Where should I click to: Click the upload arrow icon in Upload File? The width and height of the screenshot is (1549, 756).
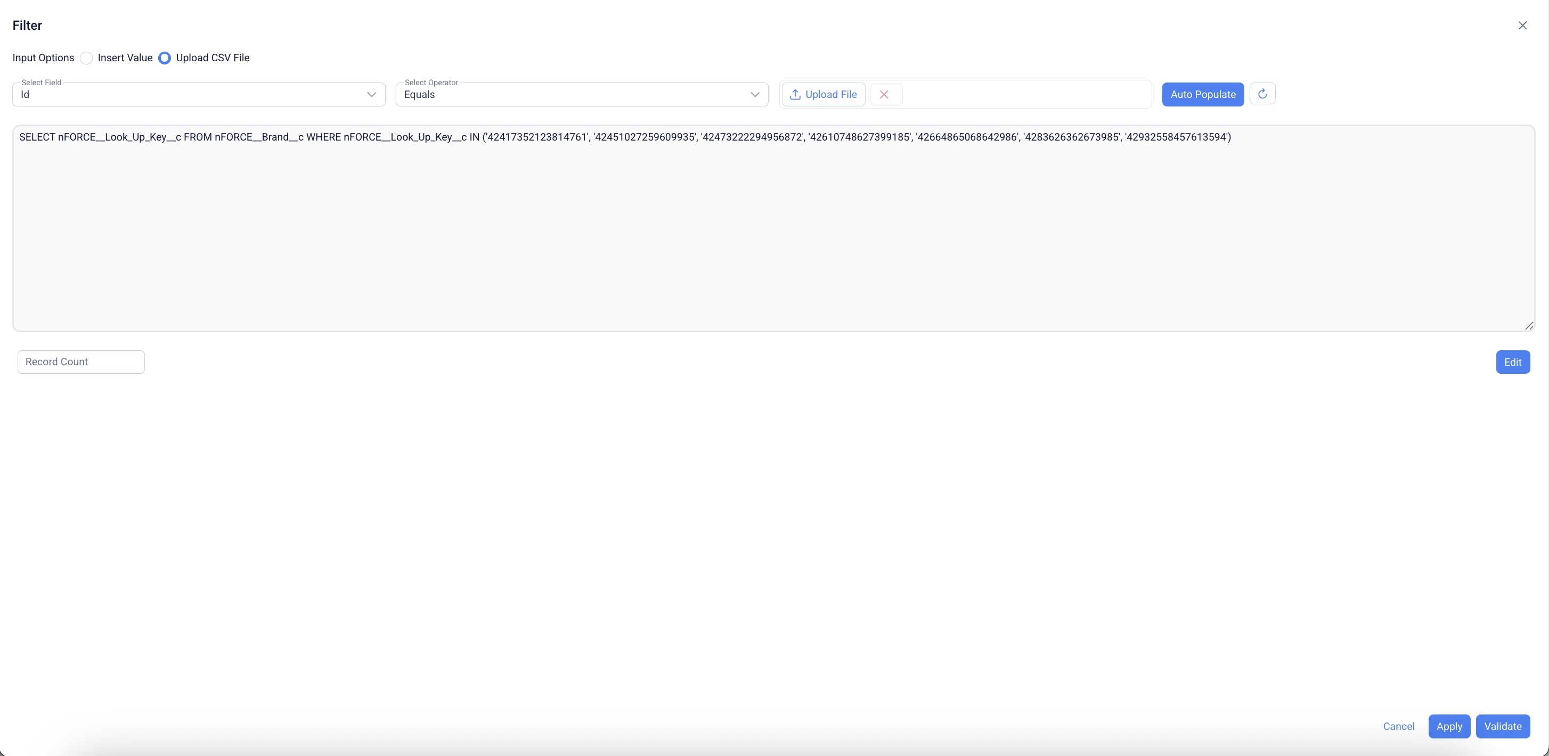[795, 94]
